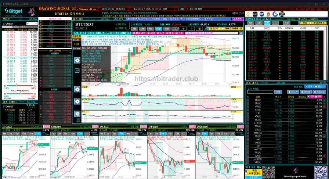Click the star favorites column header

[x=248, y=97]
